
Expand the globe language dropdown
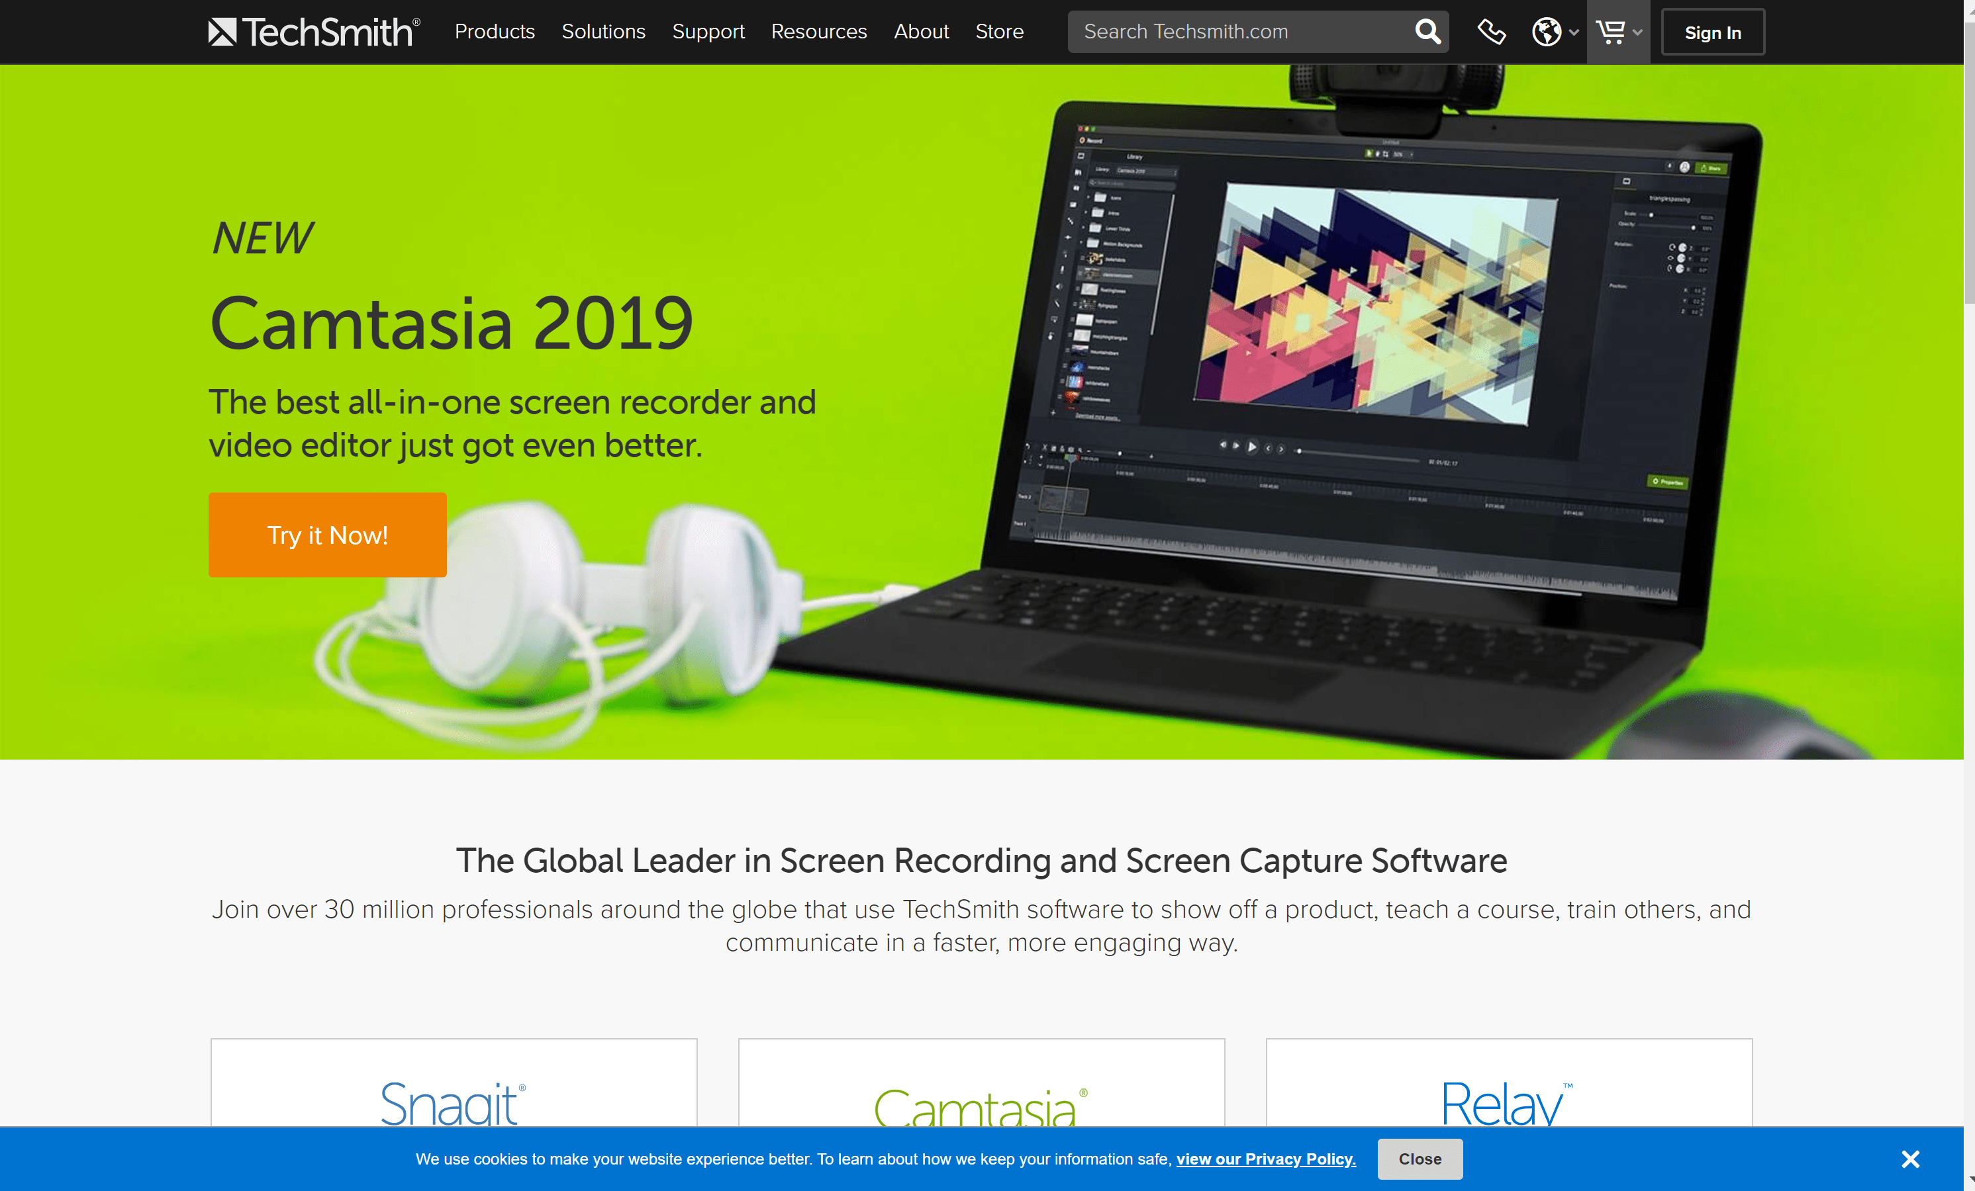coord(1552,31)
